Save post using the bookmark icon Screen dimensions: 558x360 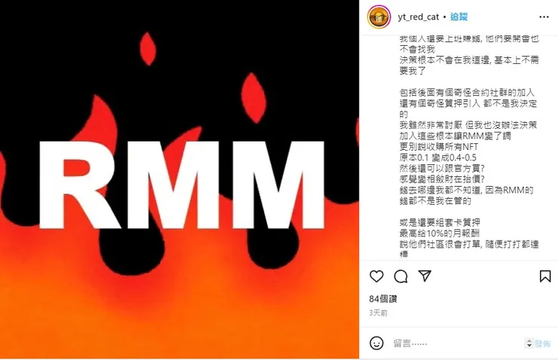click(545, 276)
